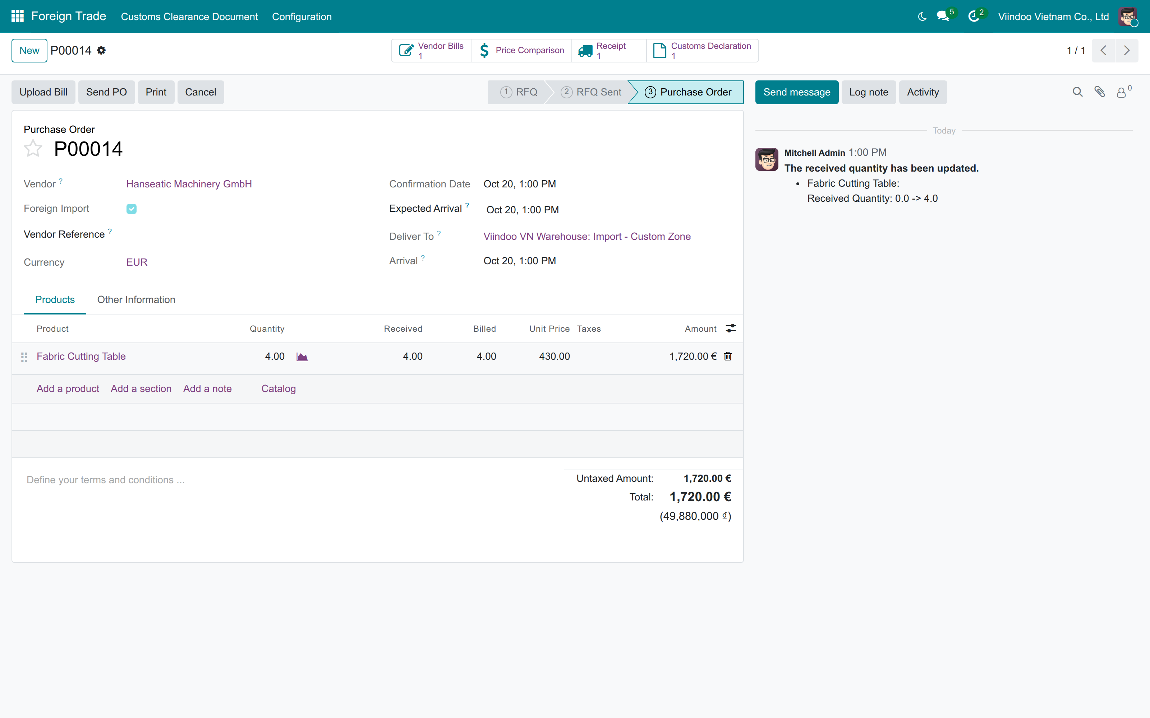
Task: Open Deliver To warehouse Custom Zone link
Action: coord(587,237)
